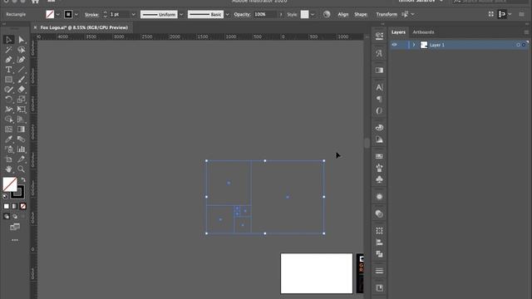Open the Paragraph panel icon in dock
The width and height of the screenshot is (532, 299).
pyautogui.click(x=379, y=99)
